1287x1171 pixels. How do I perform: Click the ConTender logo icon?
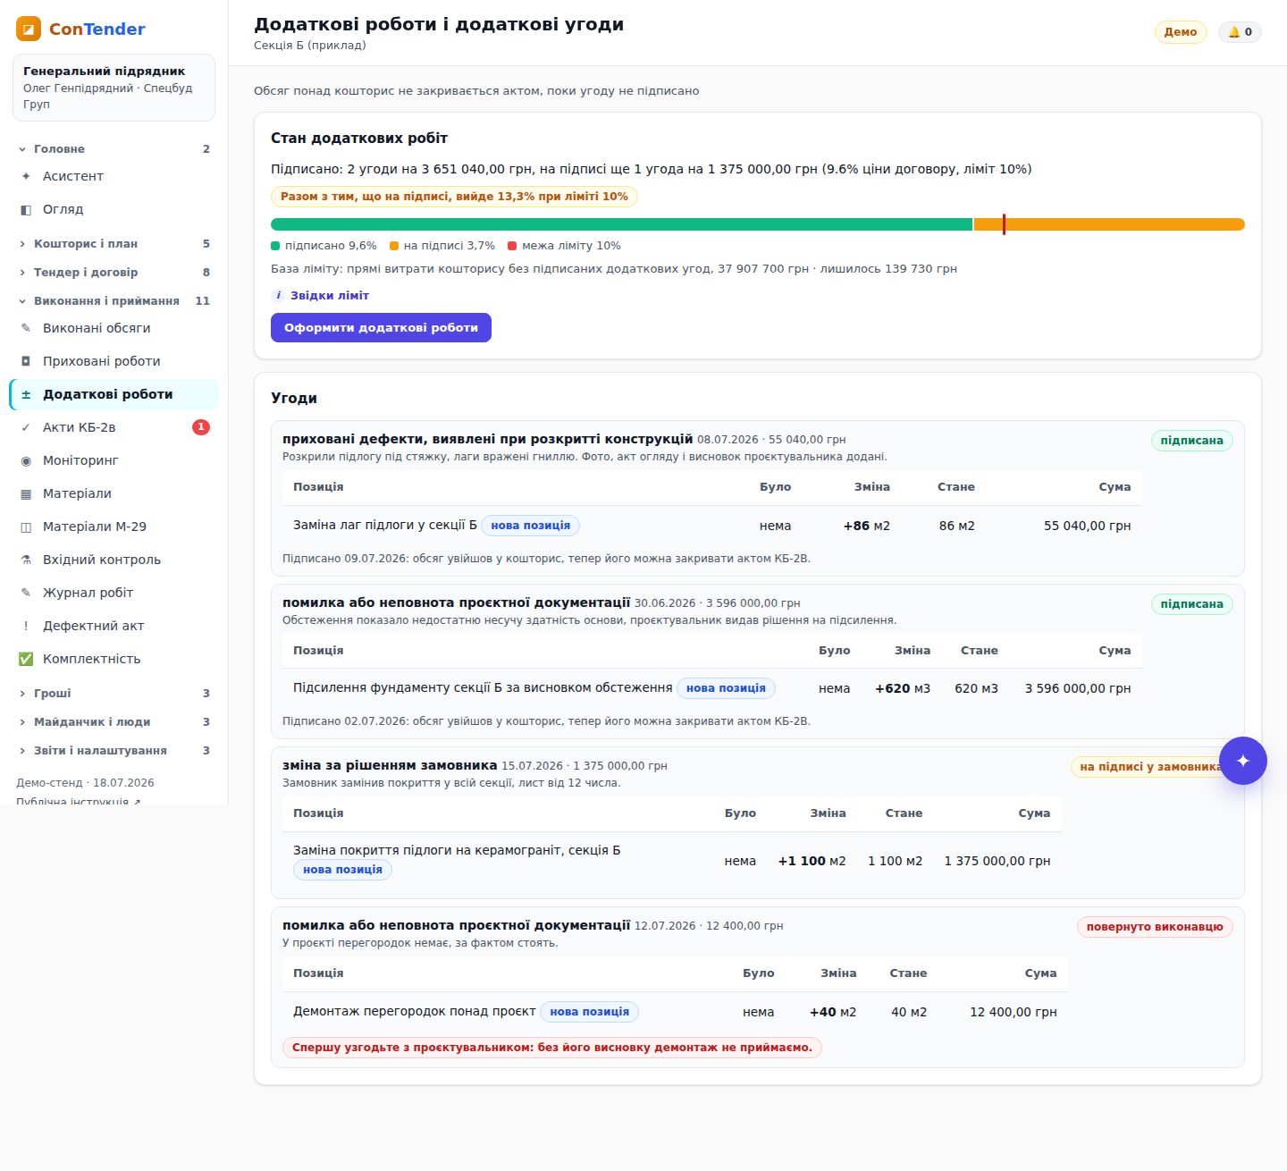29,29
